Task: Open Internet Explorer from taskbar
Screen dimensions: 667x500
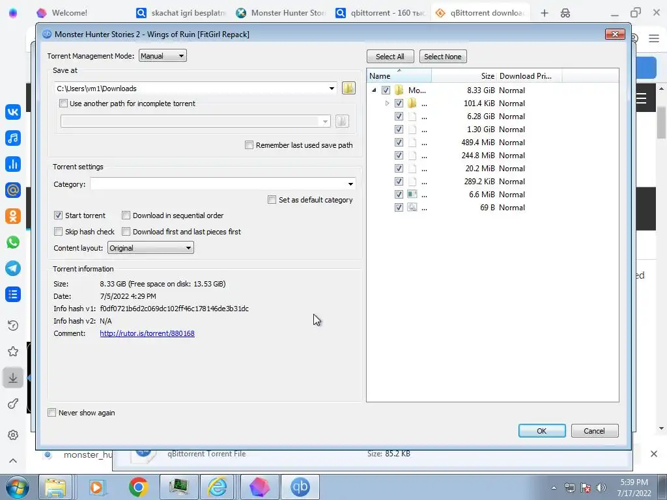Action: [x=218, y=487]
